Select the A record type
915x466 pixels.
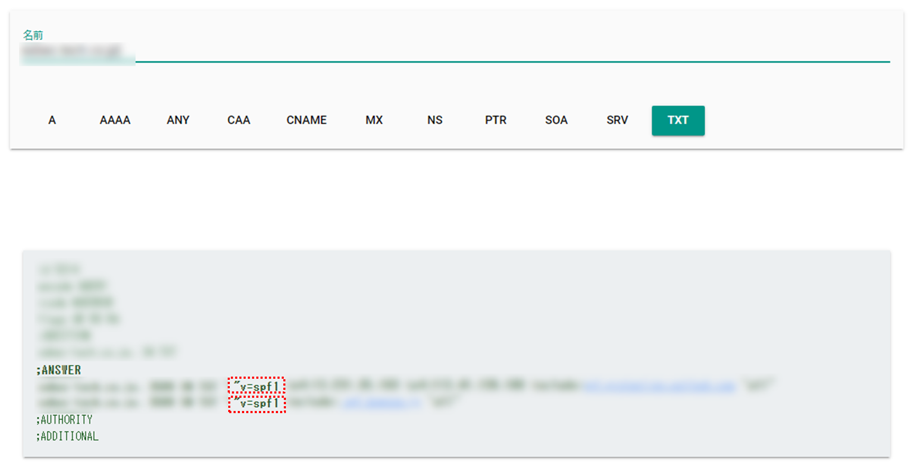52,121
